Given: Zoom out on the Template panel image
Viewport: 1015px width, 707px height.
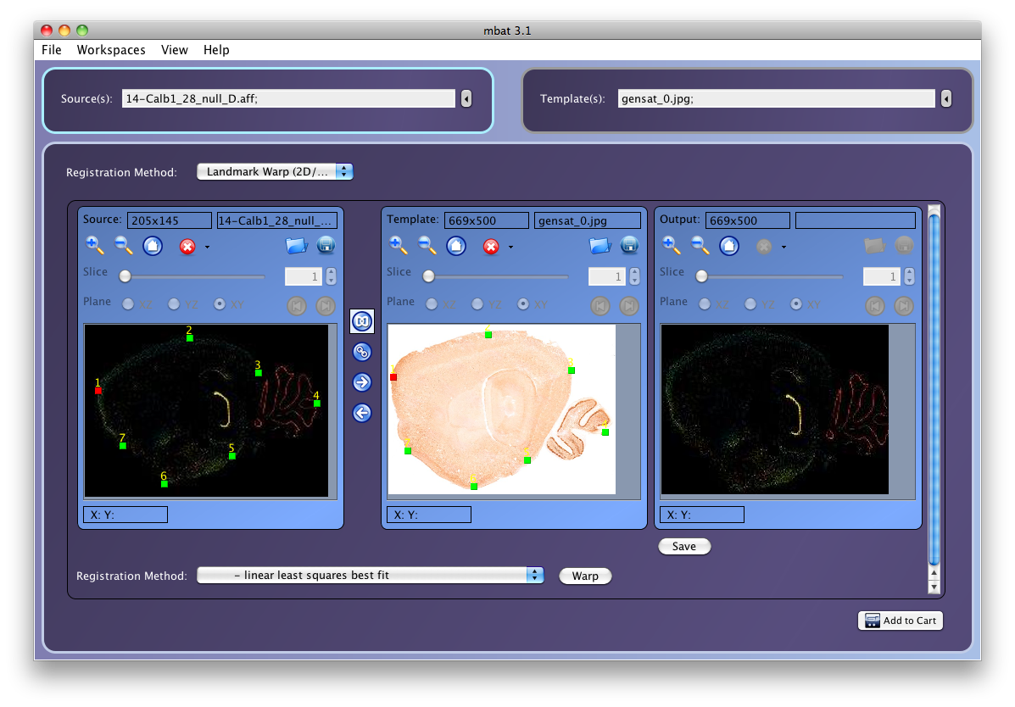Looking at the screenshot, I should pyautogui.click(x=427, y=245).
